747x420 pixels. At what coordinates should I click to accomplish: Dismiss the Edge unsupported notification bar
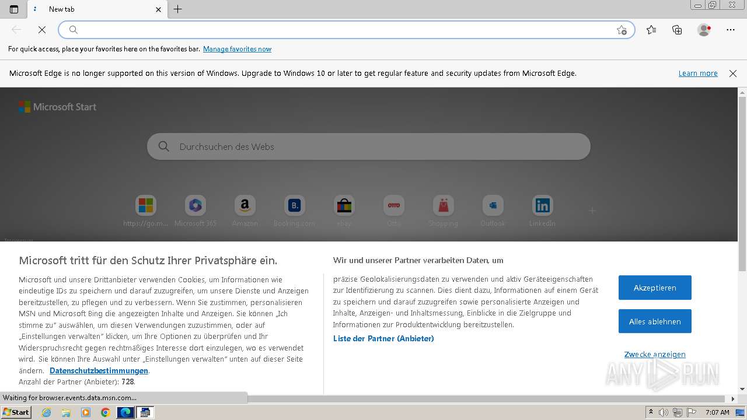pos(733,73)
